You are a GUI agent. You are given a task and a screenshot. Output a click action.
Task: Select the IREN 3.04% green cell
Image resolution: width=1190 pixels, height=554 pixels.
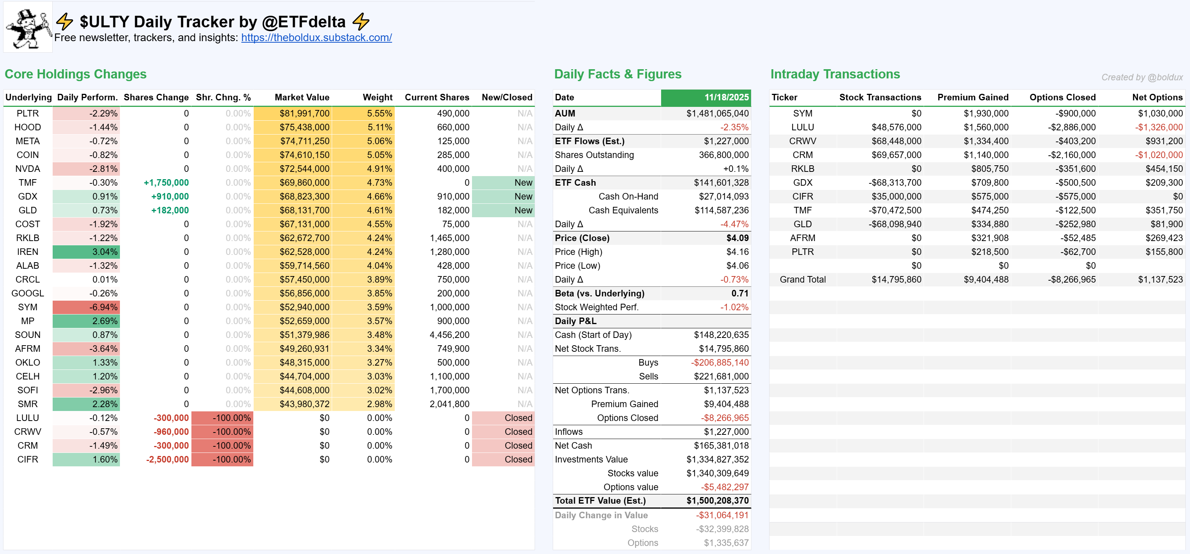(86, 252)
